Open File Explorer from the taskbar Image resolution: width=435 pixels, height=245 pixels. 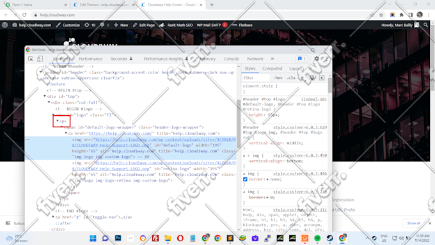[168, 238]
